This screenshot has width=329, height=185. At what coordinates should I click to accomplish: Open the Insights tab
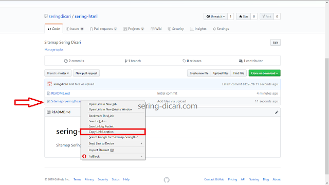(x=198, y=29)
